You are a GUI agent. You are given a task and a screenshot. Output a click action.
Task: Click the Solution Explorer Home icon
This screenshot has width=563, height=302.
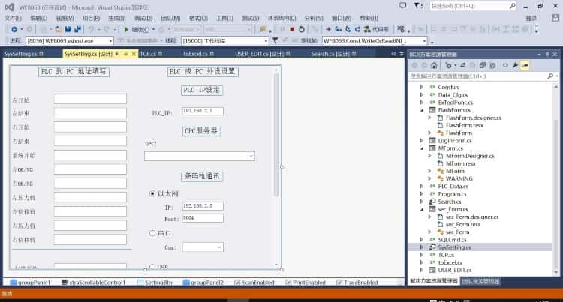[434, 65]
